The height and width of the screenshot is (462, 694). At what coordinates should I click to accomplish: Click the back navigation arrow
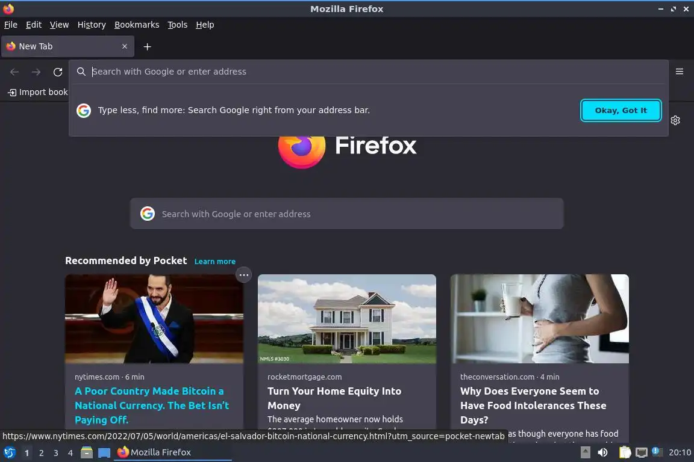(x=14, y=72)
